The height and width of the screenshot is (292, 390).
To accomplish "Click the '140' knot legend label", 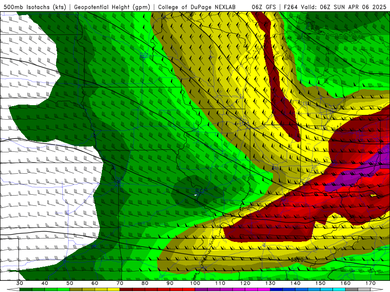I will coord(295,283).
